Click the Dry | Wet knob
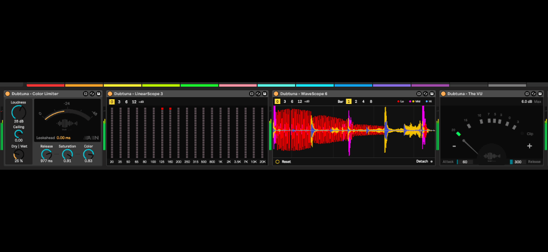The height and width of the screenshot is (252, 548). (x=18, y=154)
